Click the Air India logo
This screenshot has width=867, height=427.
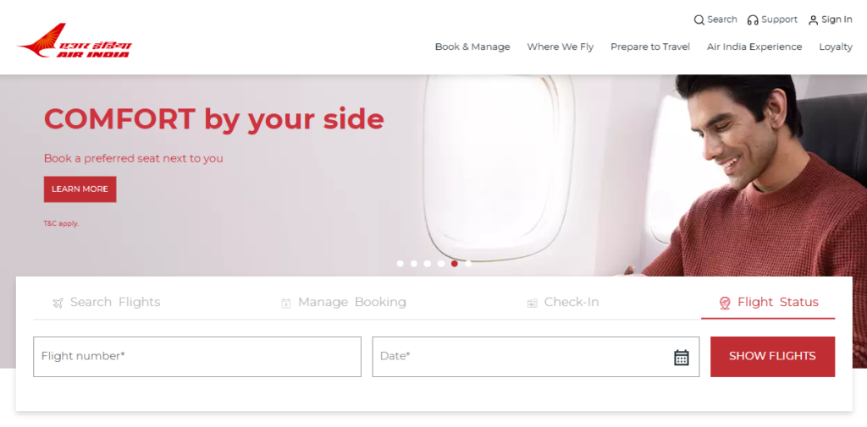click(75, 41)
